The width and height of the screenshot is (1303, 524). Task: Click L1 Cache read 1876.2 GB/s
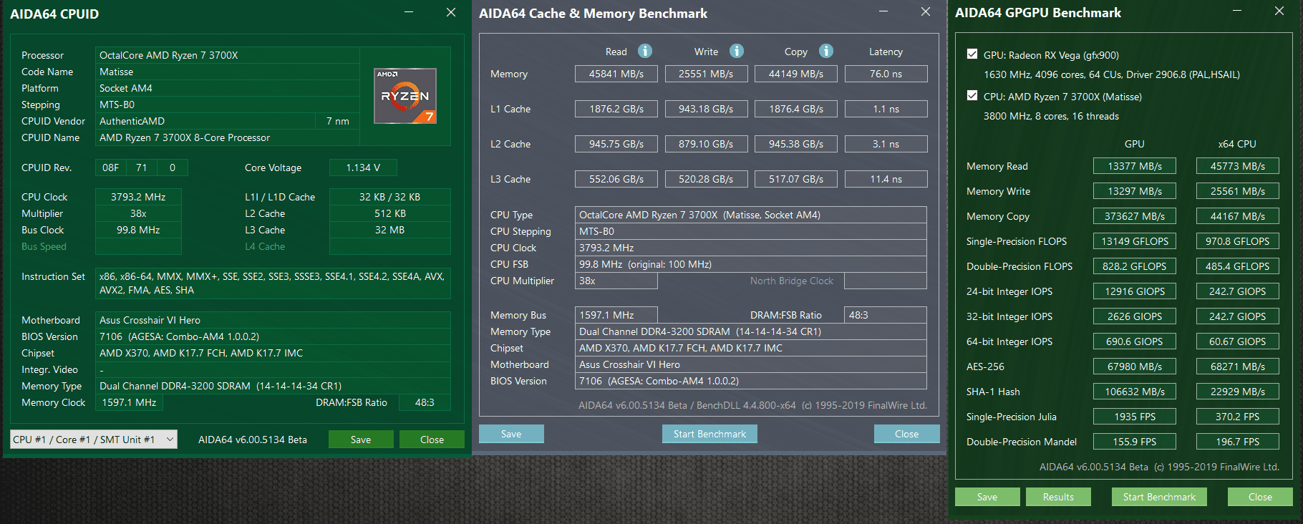tap(616, 109)
